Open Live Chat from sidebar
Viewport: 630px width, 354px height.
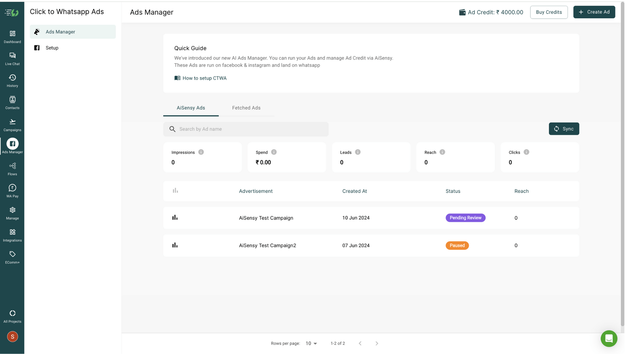[x=12, y=59]
